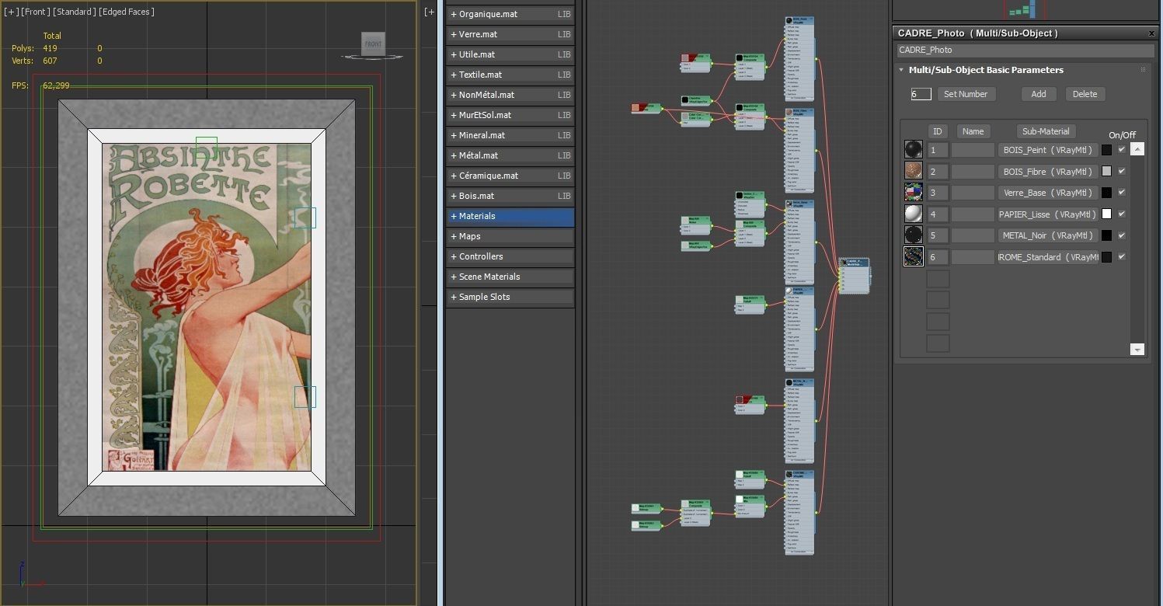Toggle On/Off checkbox for METAL_Noir
This screenshot has height=606, width=1163.
1121,235
